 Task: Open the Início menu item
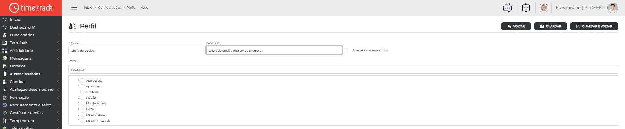(x=31, y=19)
